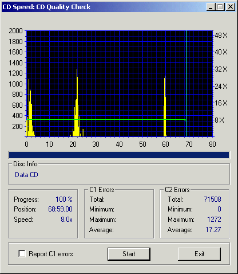Click the C2 Errors Maximum value 1272
This screenshot has height=274, width=238.
(214, 220)
